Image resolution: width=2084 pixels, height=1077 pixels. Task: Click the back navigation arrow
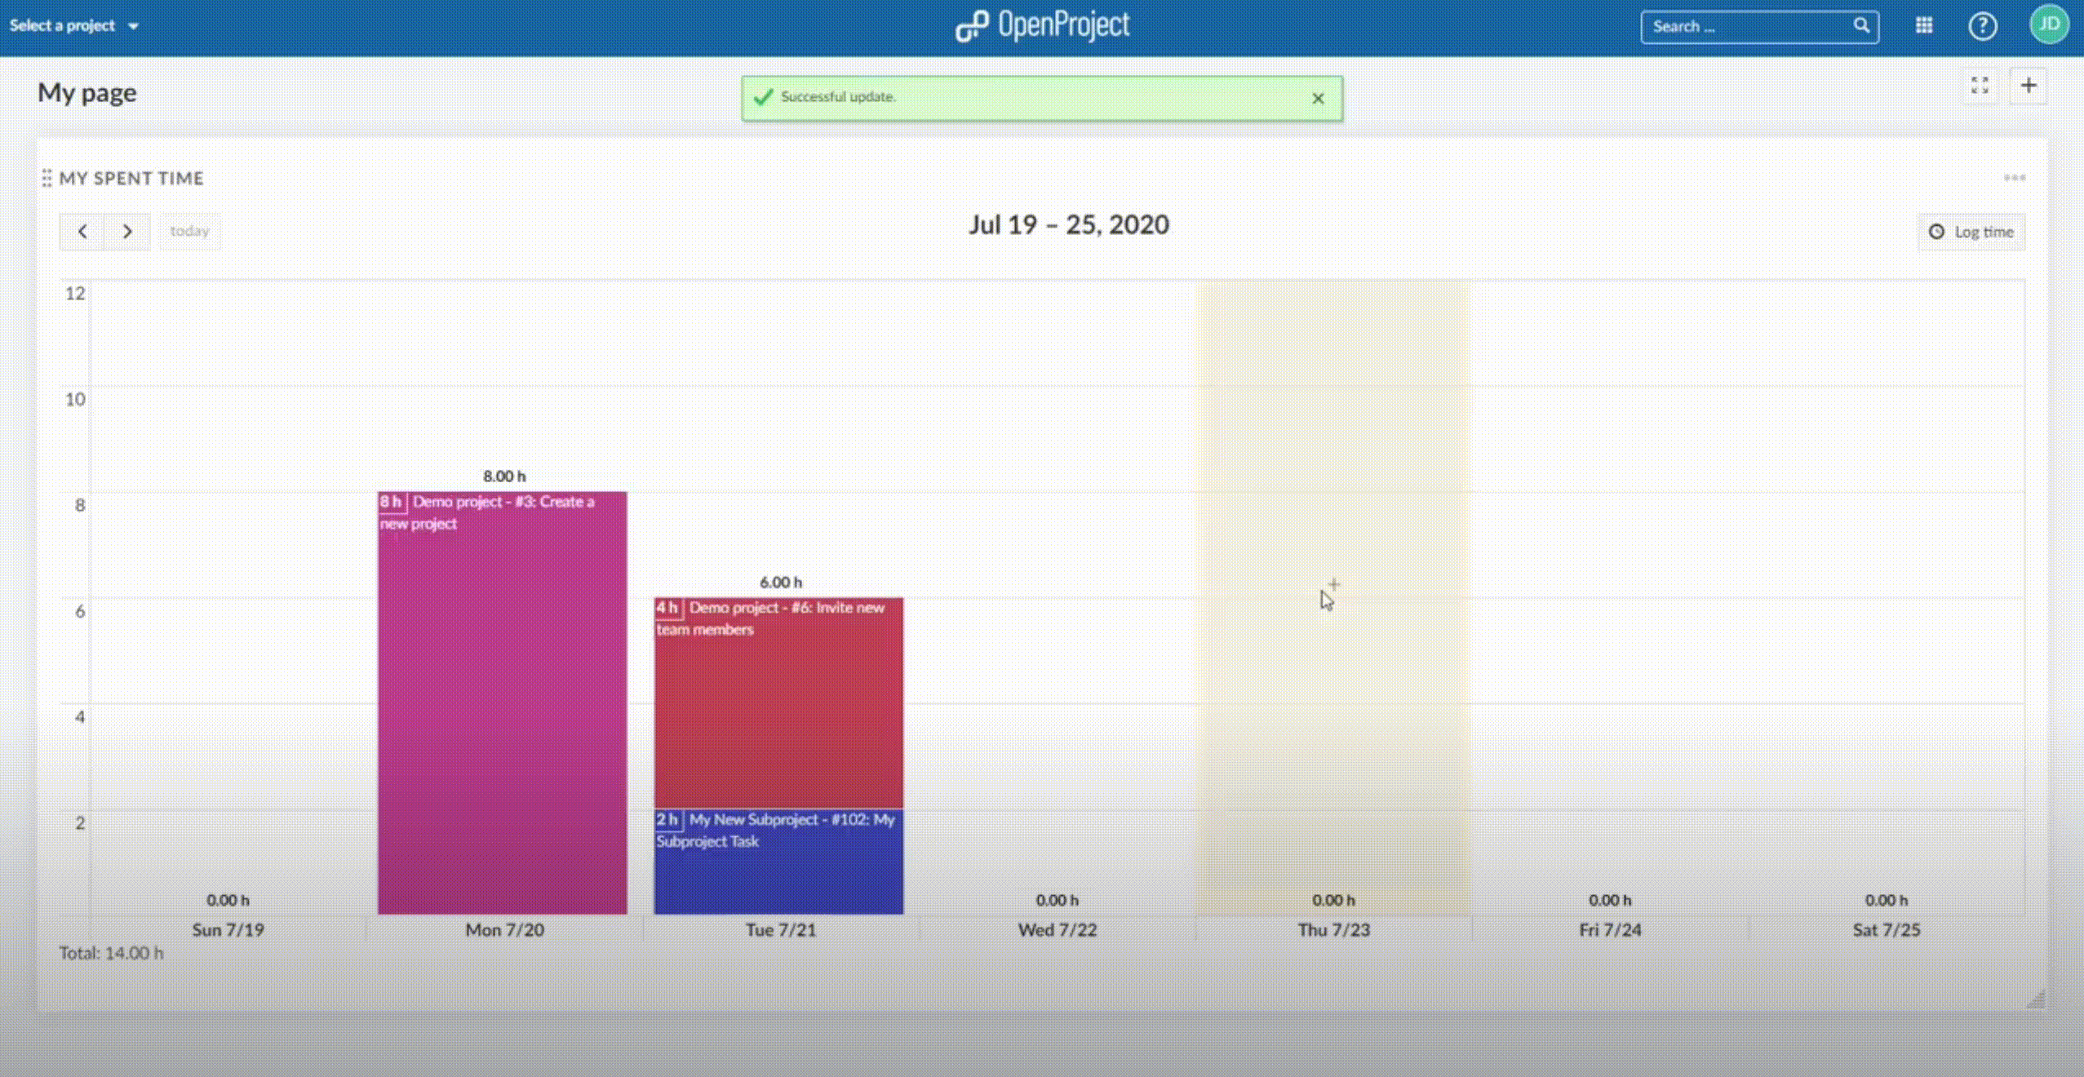(x=84, y=231)
